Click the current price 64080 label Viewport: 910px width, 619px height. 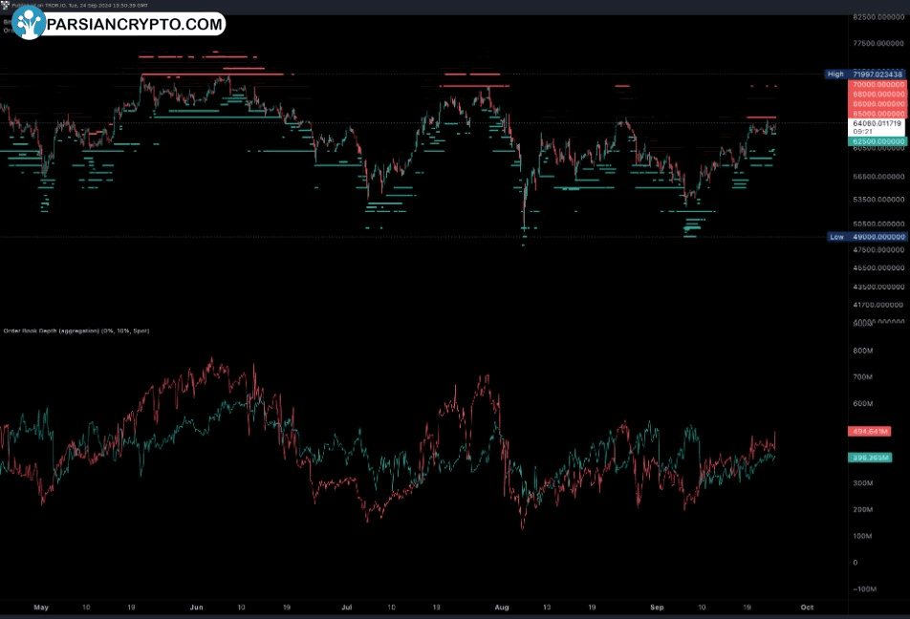pos(877,123)
